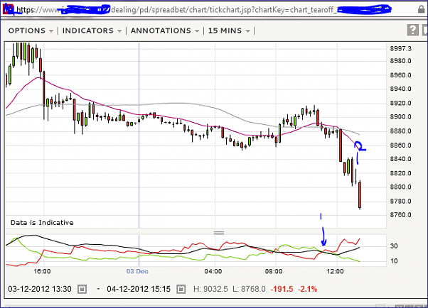Open help via the question mark icon
This screenshot has width=428, height=308.
412,30
